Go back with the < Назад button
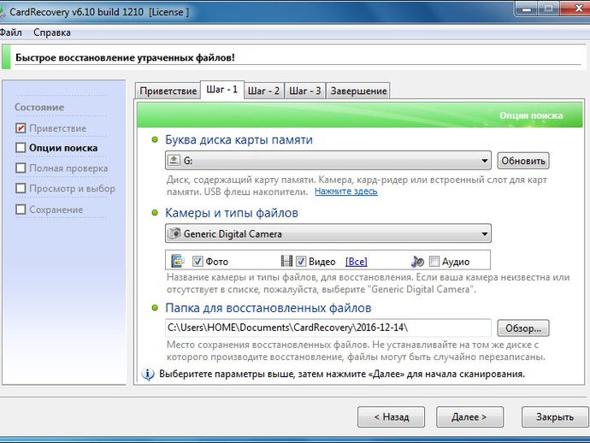The width and height of the screenshot is (590, 443). [392, 416]
